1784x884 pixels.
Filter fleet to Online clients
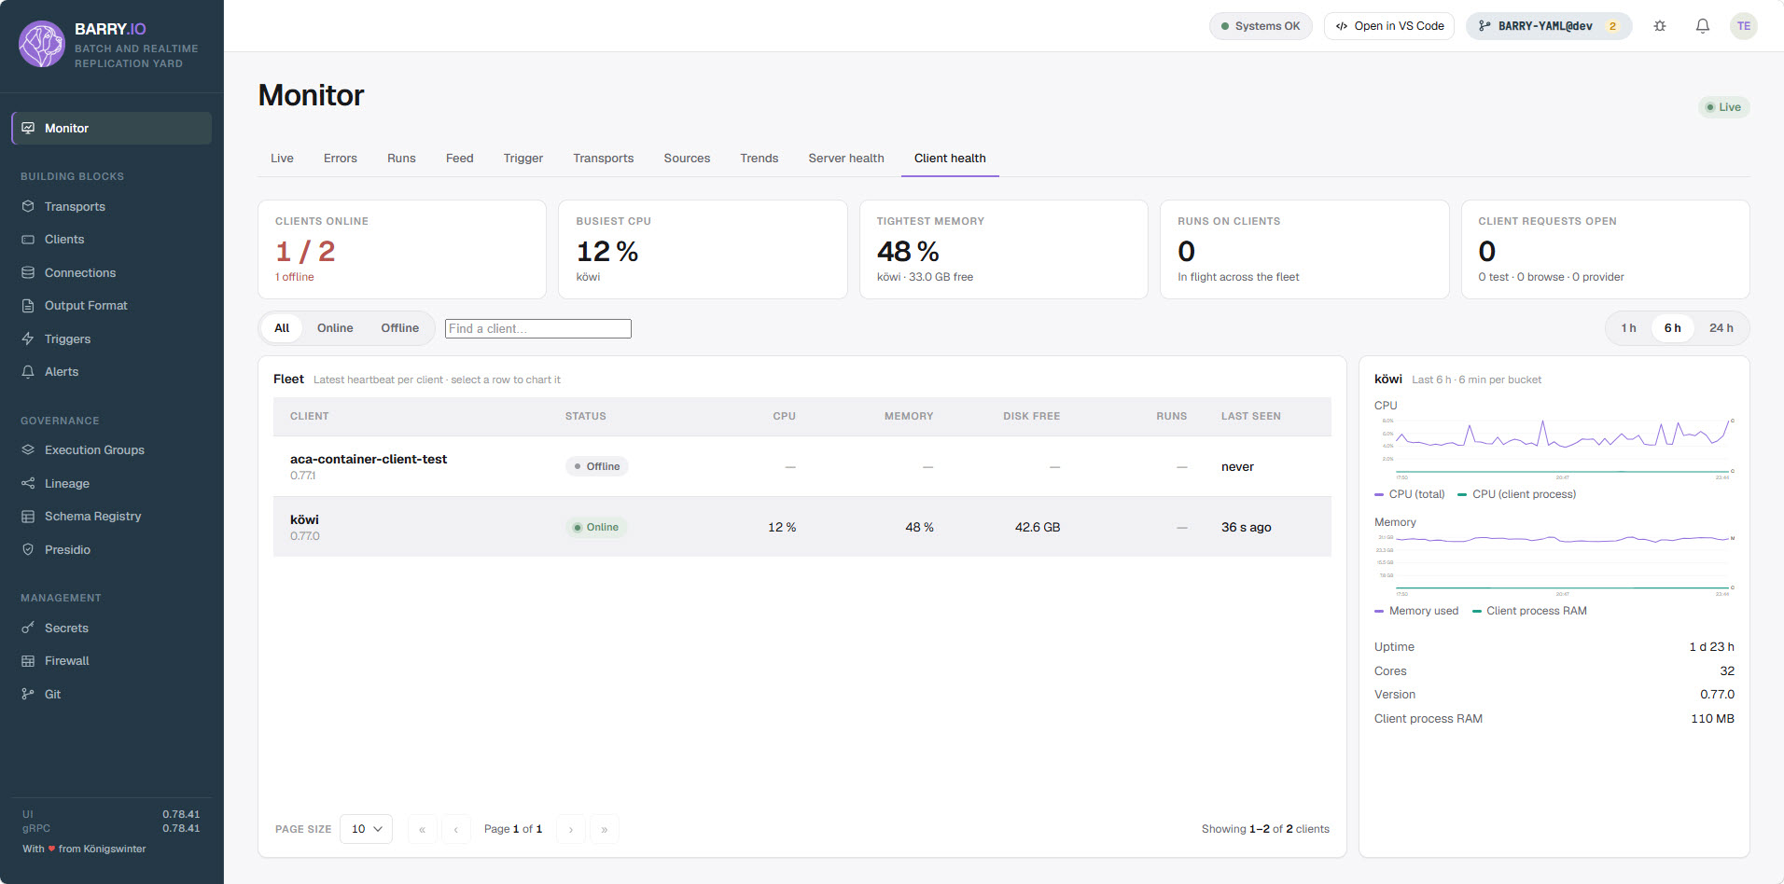tap(335, 328)
